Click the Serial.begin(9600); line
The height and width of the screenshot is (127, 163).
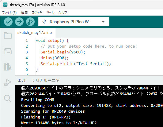pos(63,52)
